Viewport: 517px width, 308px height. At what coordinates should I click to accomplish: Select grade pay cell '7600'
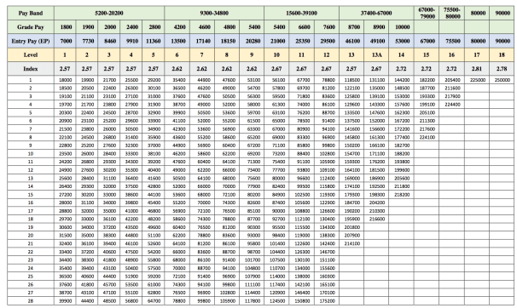327,27
